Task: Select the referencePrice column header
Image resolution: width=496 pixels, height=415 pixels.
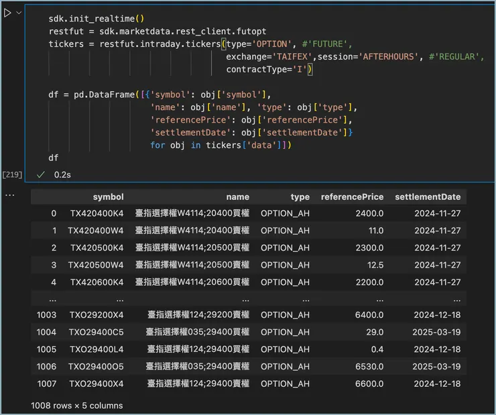Action: 352,196
